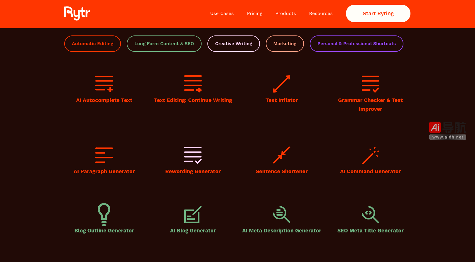Switch to Long Form Content & SEO
Image resolution: width=475 pixels, height=262 pixels.
click(x=164, y=44)
